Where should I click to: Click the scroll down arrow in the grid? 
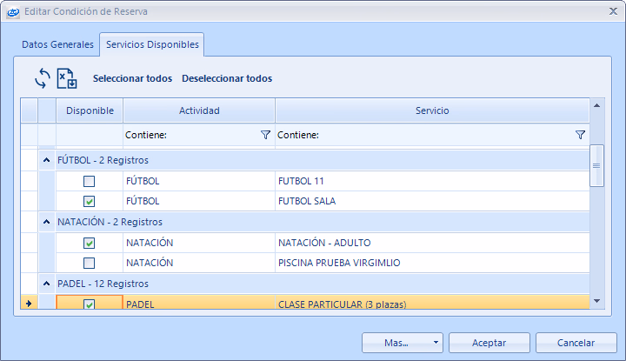(x=596, y=300)
